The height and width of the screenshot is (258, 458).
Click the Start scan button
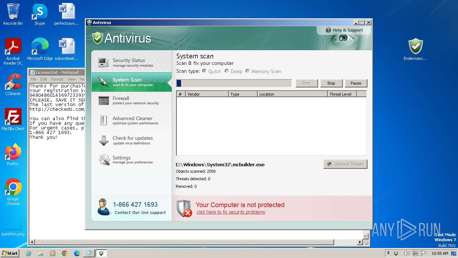(x=307, y=83)
